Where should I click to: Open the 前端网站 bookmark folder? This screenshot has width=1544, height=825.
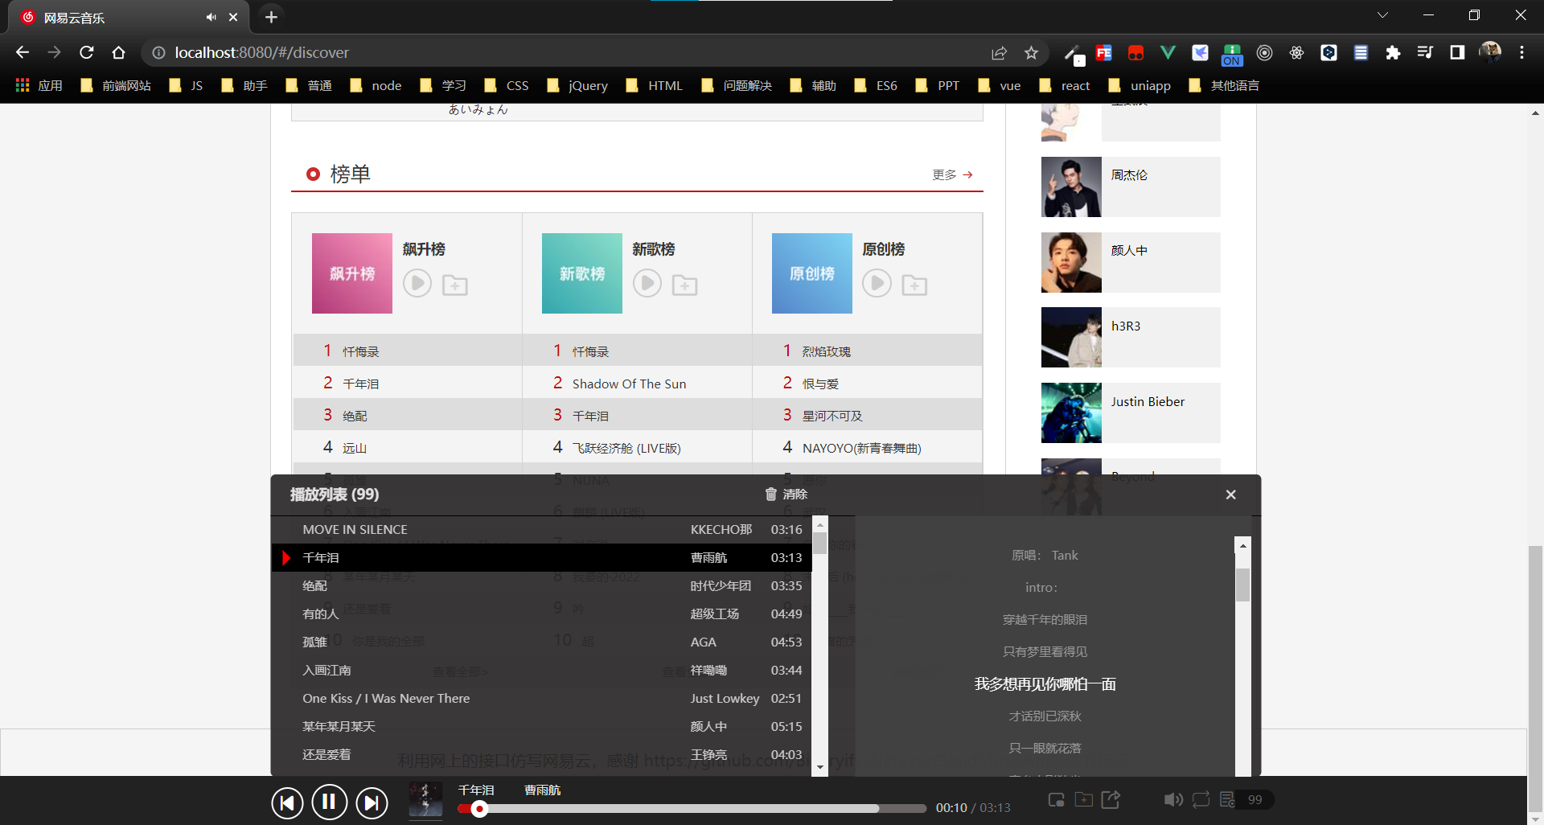tap(116, 85)
